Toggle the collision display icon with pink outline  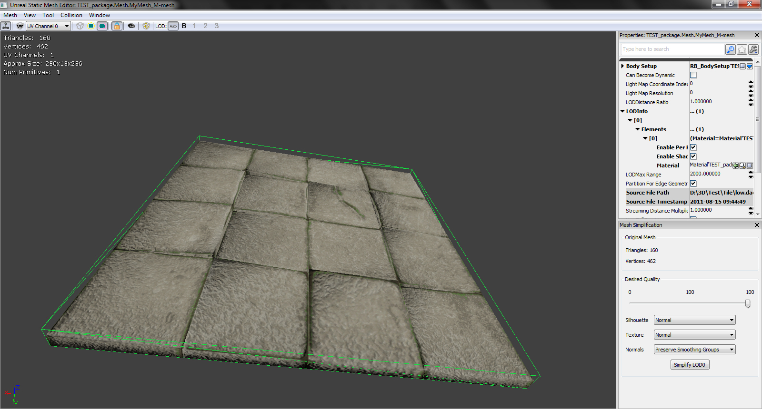pyautogui.click(x=102, y=26)
